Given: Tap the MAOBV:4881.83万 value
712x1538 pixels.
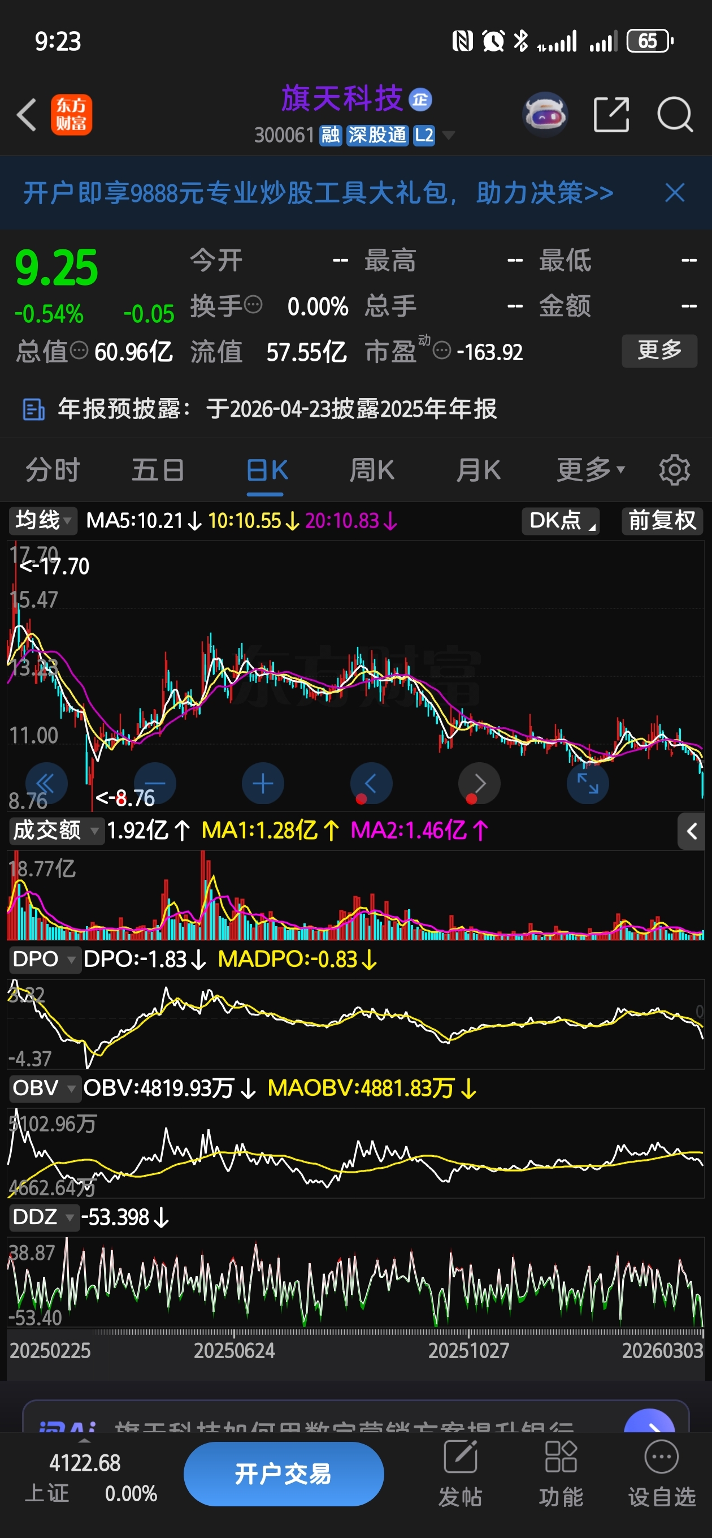Looking at the screenshot, I should click(372, 1088).
